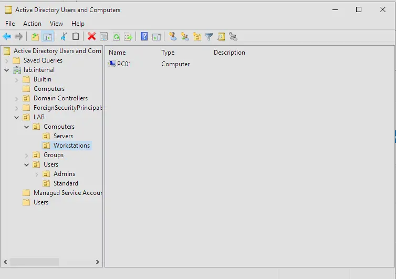Expand the Domain Controllers node
The image size is (396, 279).
click(17, 99)
